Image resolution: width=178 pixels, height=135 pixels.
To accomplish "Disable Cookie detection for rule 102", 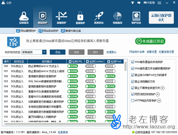I will 90,76.
